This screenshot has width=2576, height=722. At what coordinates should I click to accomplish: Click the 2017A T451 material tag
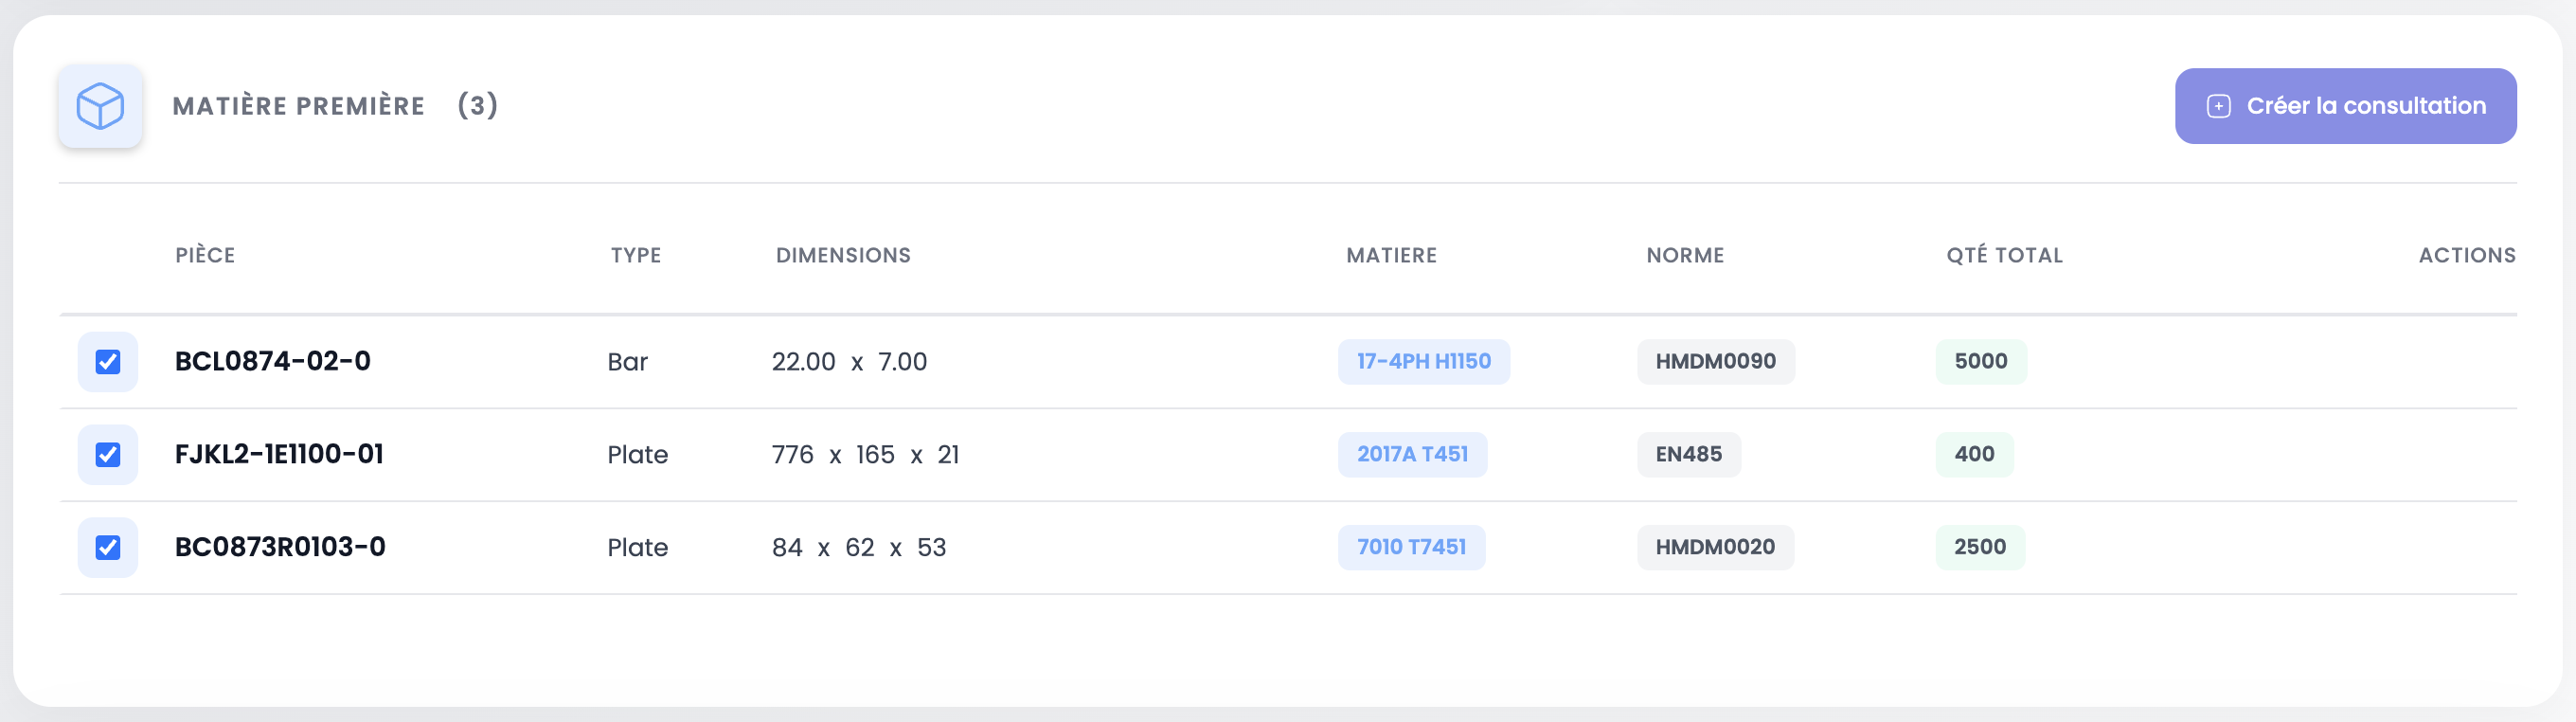pyautogui.click(x=1412, y=454)
